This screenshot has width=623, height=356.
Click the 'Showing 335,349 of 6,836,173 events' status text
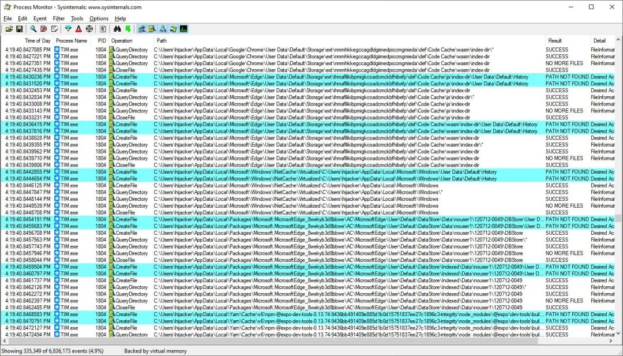(x=52, y=351)
